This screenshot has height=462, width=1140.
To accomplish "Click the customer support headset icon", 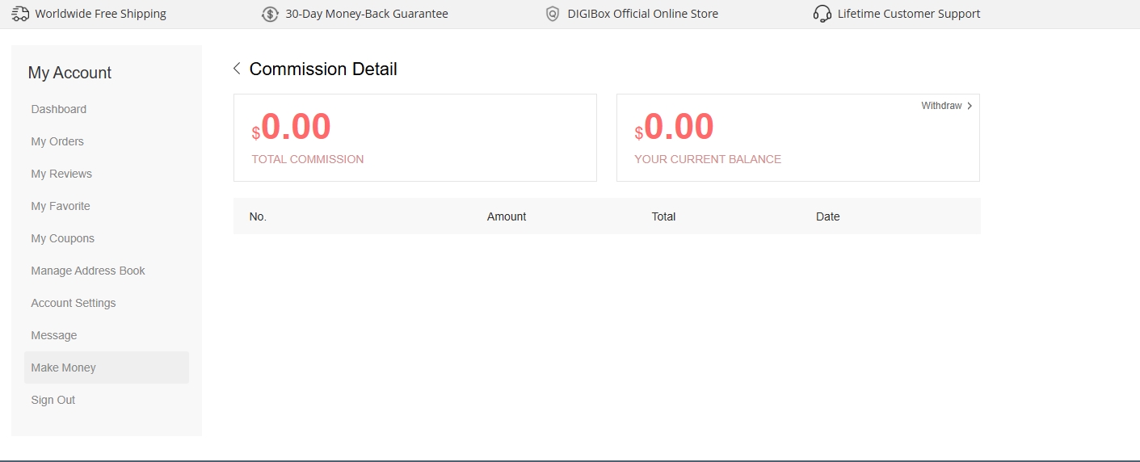I will [x=822, y=14].
